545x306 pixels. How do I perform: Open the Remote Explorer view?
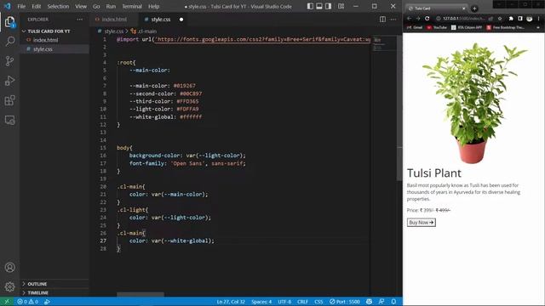(x=9, y=120)
